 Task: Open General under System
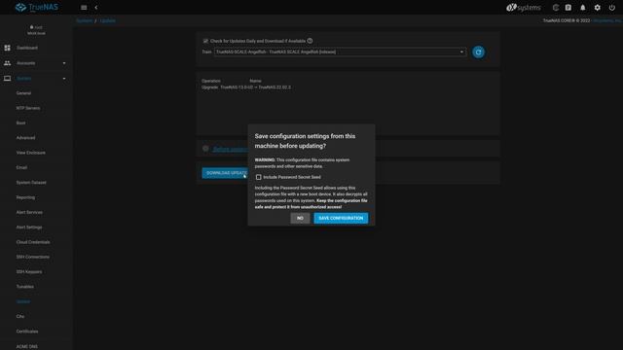[x=23, y=93]
